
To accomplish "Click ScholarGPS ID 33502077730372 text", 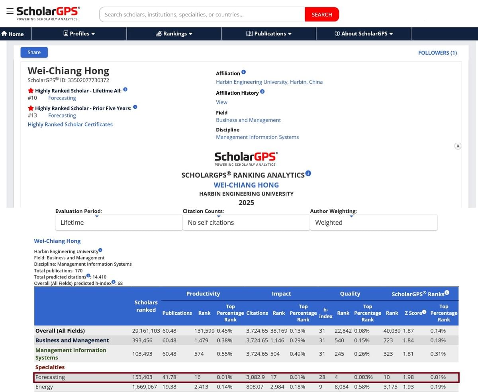I will point(69,80).
